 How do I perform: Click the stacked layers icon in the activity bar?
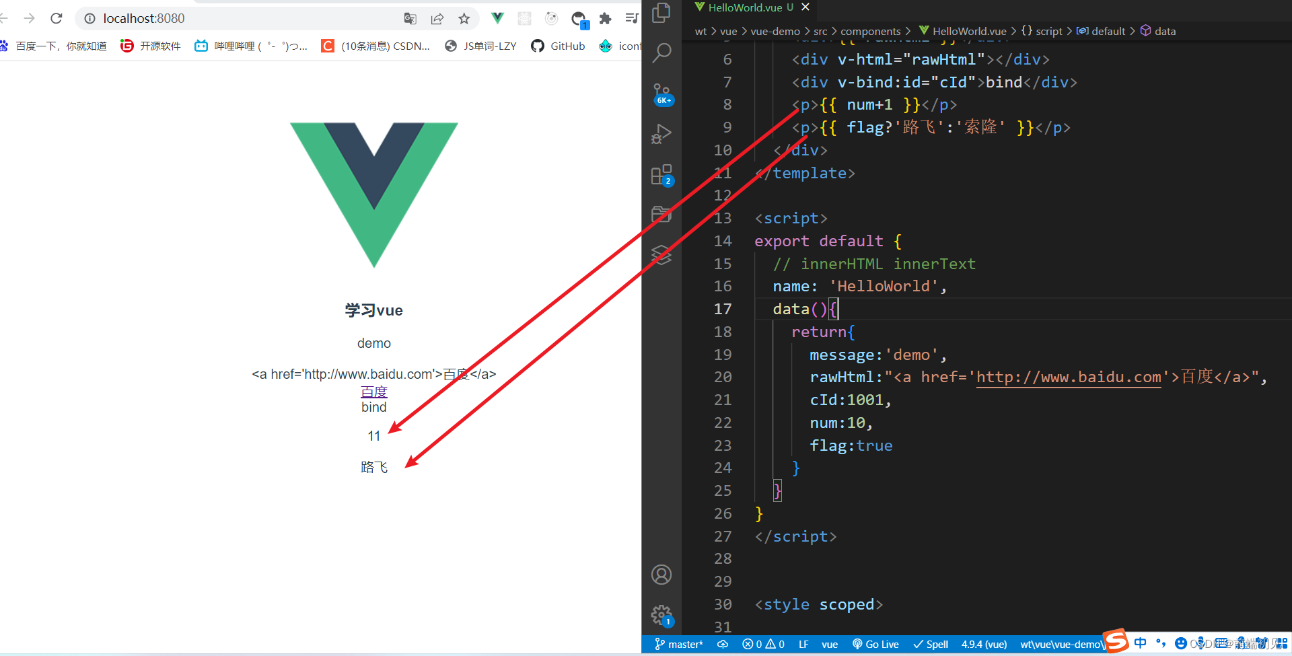[662, 255]
